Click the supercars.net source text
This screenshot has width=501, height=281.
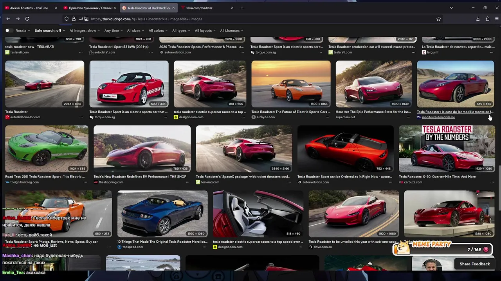345,117
